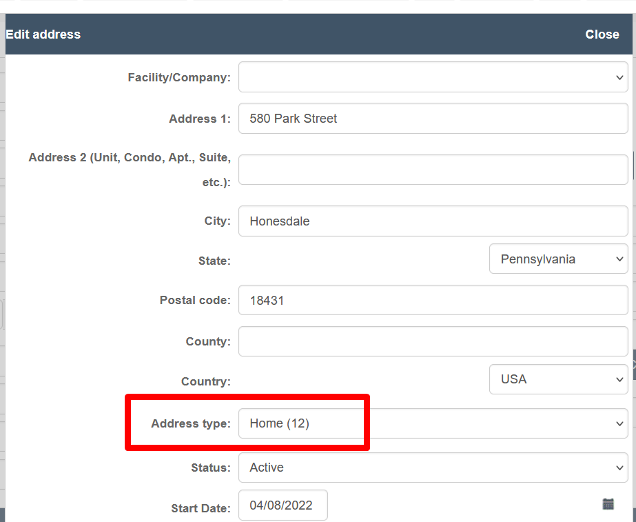Screen dimensions: 636x522
Task: Click the Postal code field with 18431
Action: pyautogui.click(x=433, y=300)
